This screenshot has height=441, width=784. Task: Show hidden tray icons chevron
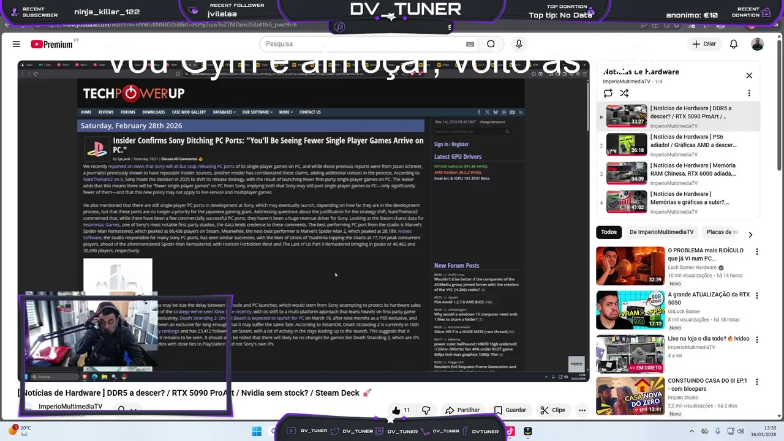tap(692, 431)
